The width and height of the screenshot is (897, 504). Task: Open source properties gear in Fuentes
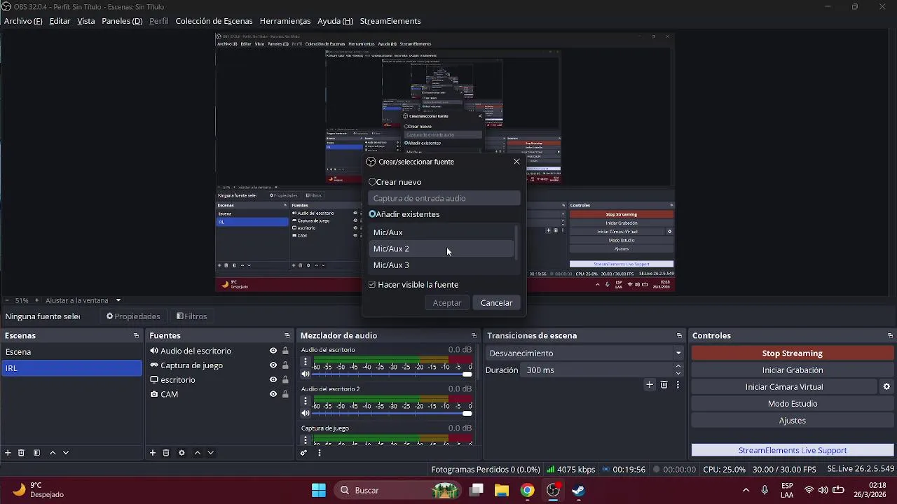tap(182, 453)
